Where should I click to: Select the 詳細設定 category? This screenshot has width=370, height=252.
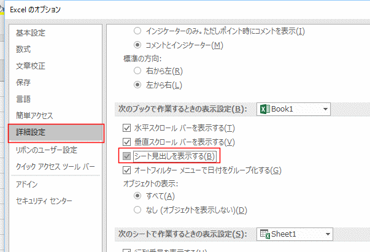pyautogui.click(x=56, y=133)
